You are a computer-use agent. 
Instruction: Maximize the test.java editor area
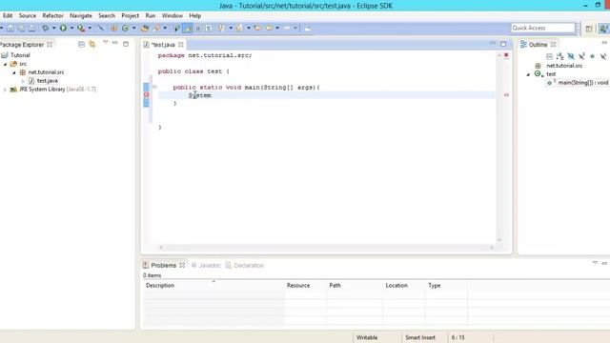503,44
